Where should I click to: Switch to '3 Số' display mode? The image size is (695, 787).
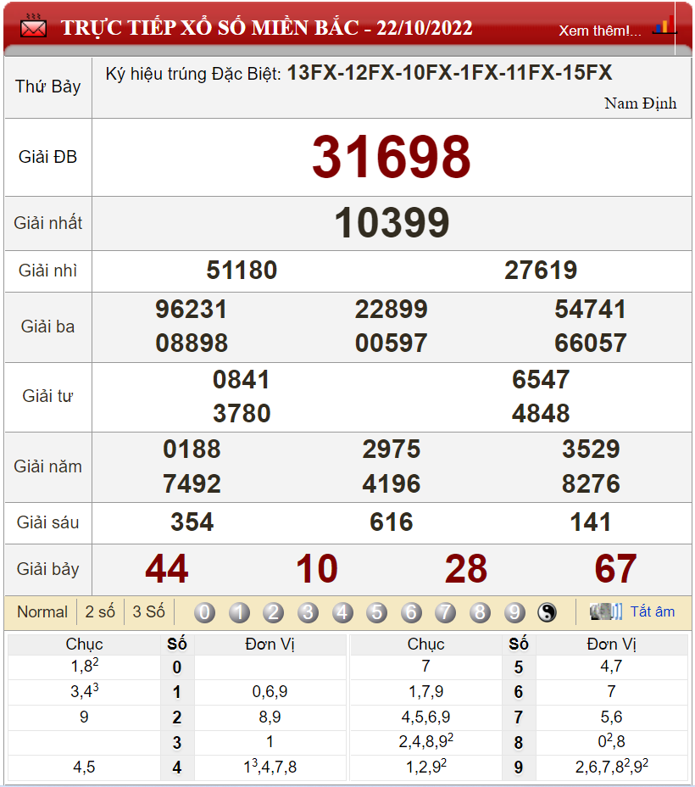[148, 612]
